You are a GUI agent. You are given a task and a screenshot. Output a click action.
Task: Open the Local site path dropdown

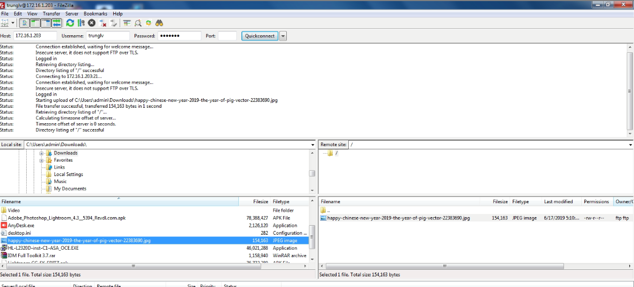coord(313,145)
